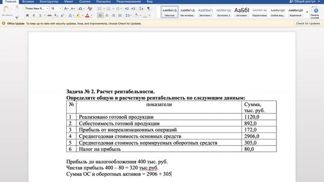The image size is (324, 182).
Task: Click the Change Case Aa icon
Action: point(80,9)
